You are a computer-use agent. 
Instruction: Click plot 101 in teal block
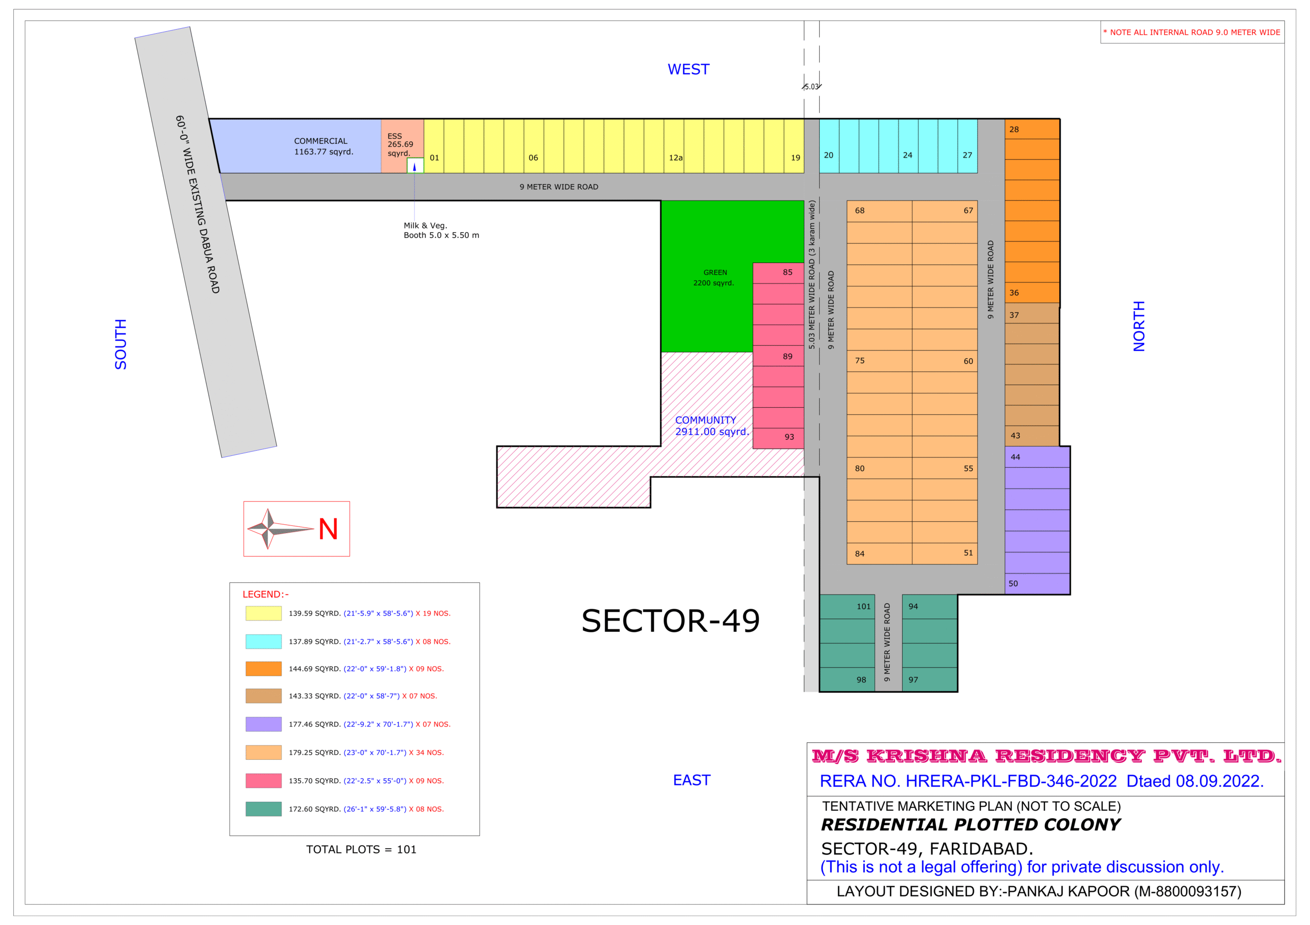[847, 607]
